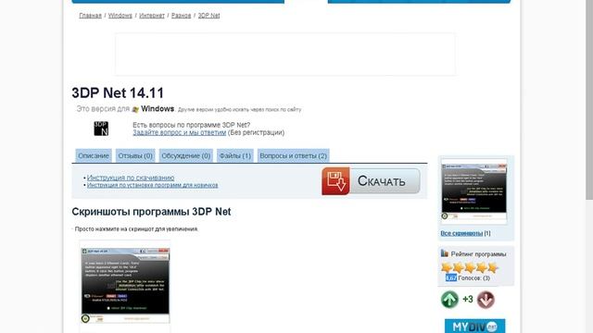The image size is (593, 333).
Task: Rate the program with the fifth star
Action: coord(493,267)
